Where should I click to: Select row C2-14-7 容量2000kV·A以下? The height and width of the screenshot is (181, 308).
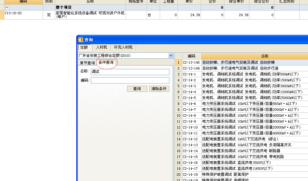(242, 110)
